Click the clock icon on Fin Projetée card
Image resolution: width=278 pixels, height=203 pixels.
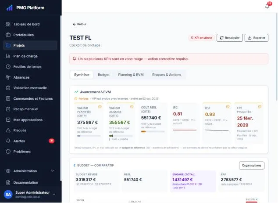(260, 107)
